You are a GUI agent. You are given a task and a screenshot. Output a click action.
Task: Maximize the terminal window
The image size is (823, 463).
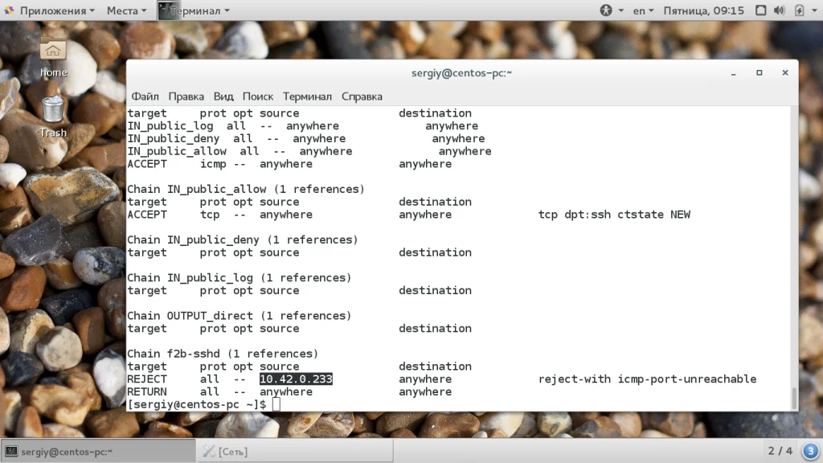pyautogui.click(x=759, y=73)
